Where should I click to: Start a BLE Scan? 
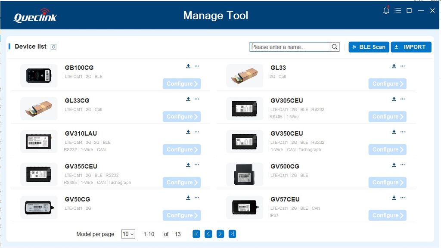point(369,47)
